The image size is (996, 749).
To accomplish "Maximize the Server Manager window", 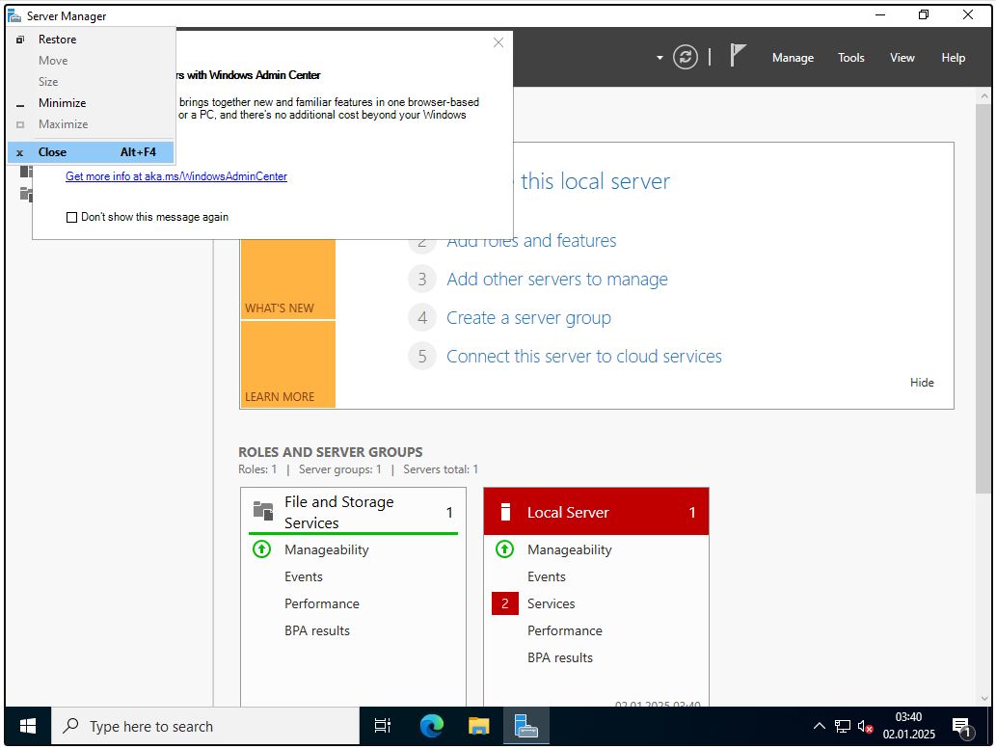I will [924, 15].
